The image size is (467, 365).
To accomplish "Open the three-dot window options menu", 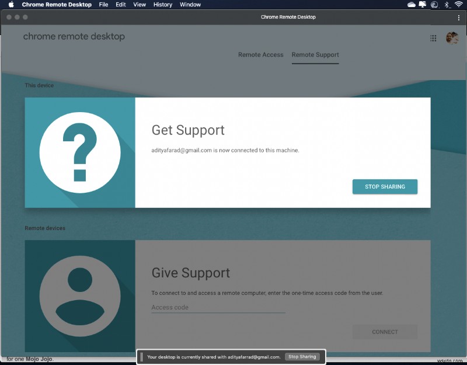I will [x=459, y=18].
